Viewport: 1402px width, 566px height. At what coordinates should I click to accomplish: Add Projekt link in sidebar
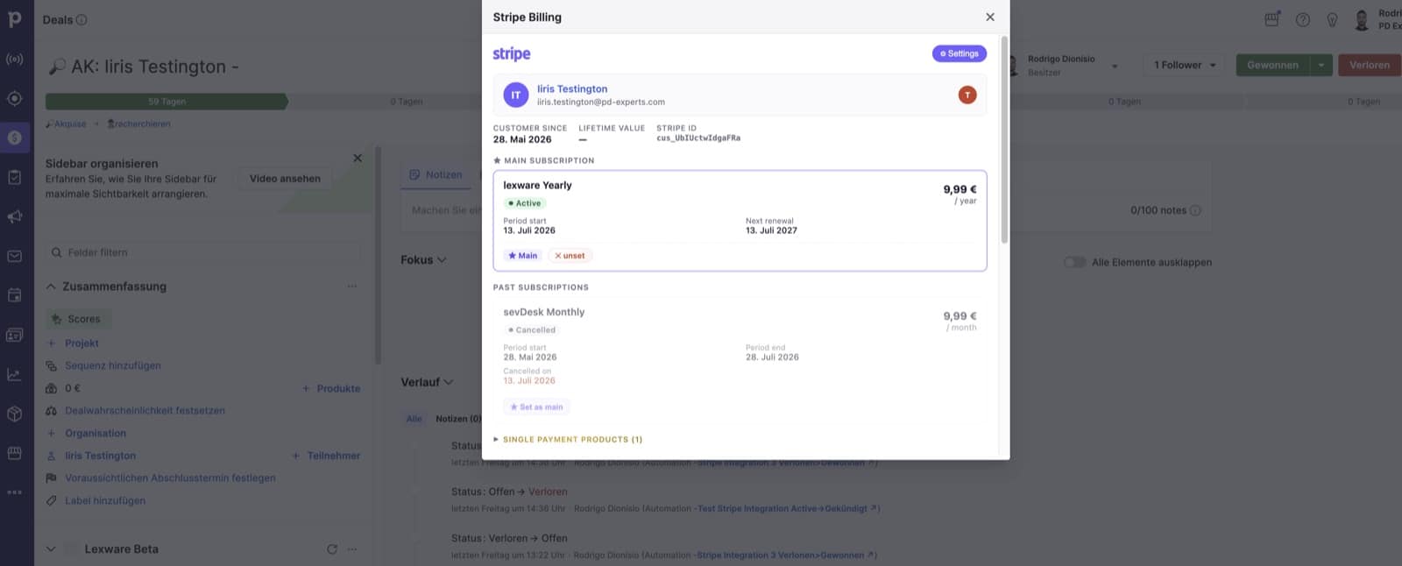click(x=81, y=343)
